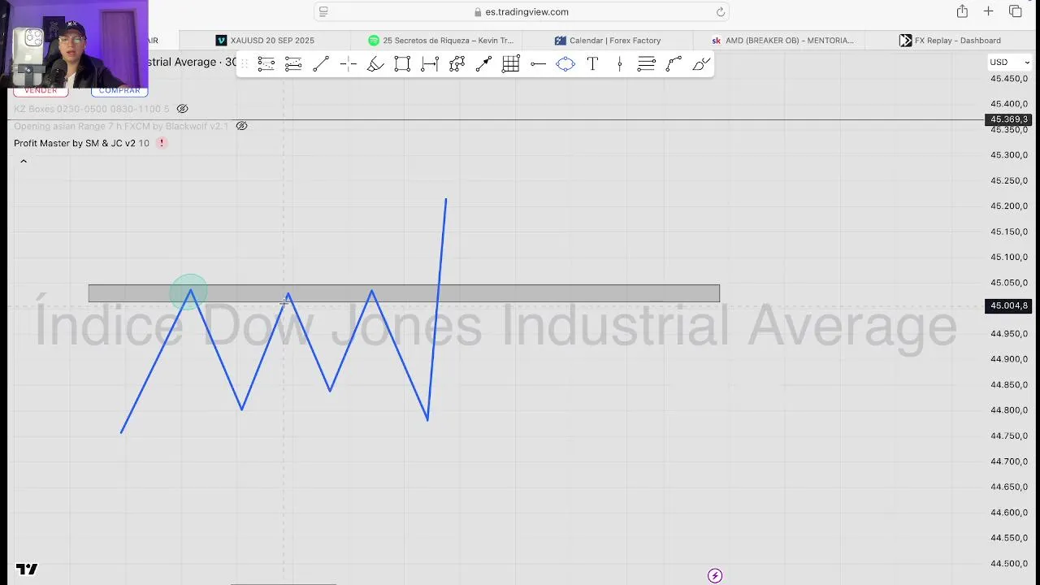Image resolution: width=1040 pixels, height=585 pixels.
Task: Click the VENDER sell button
Action: click(41, 90)
